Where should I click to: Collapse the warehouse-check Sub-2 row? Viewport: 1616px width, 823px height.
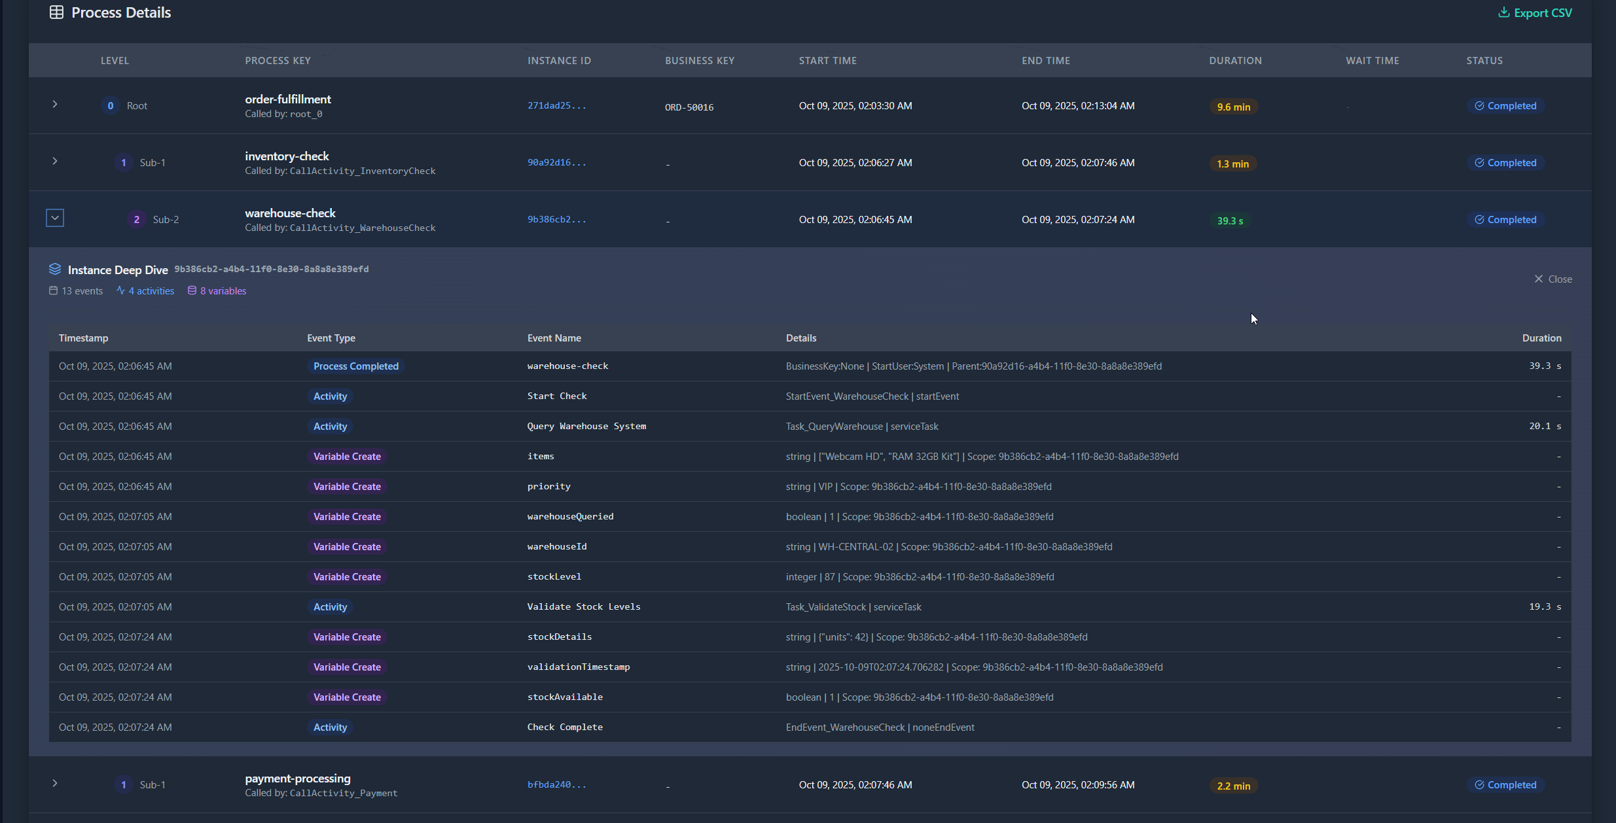point(55,218)
